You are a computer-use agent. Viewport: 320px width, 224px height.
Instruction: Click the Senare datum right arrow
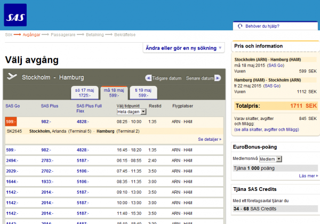(217, 78)
